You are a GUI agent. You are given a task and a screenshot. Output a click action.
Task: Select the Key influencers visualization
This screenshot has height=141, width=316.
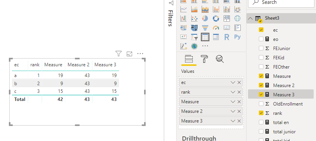pos(183,46)
